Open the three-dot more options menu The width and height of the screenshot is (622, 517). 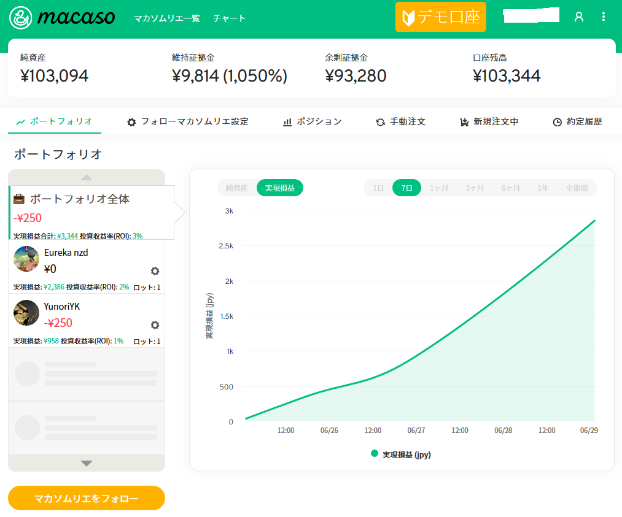click(x=604, y=17)
